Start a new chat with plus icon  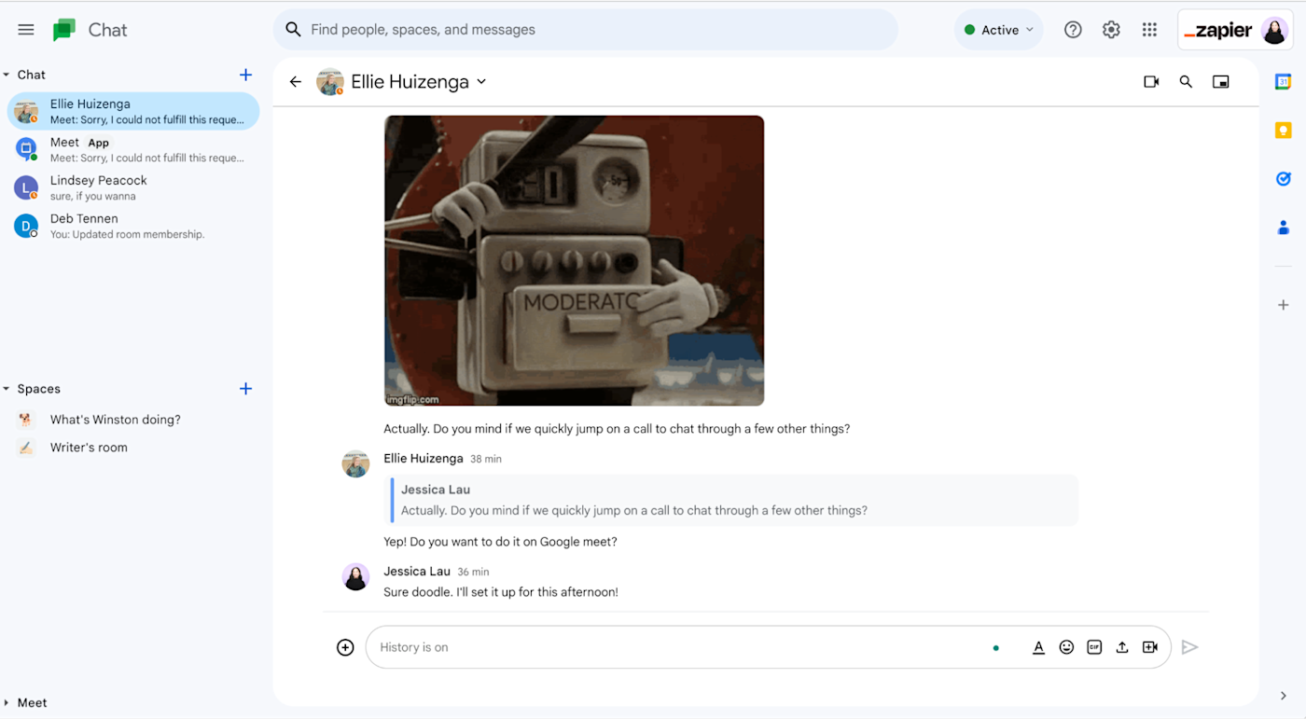coord(245,75)
